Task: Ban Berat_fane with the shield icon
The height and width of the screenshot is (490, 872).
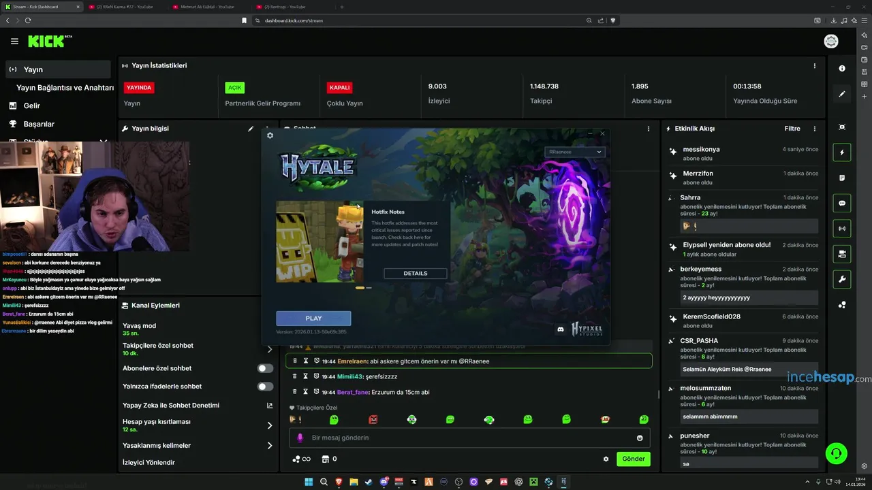Action: point(317,392)
